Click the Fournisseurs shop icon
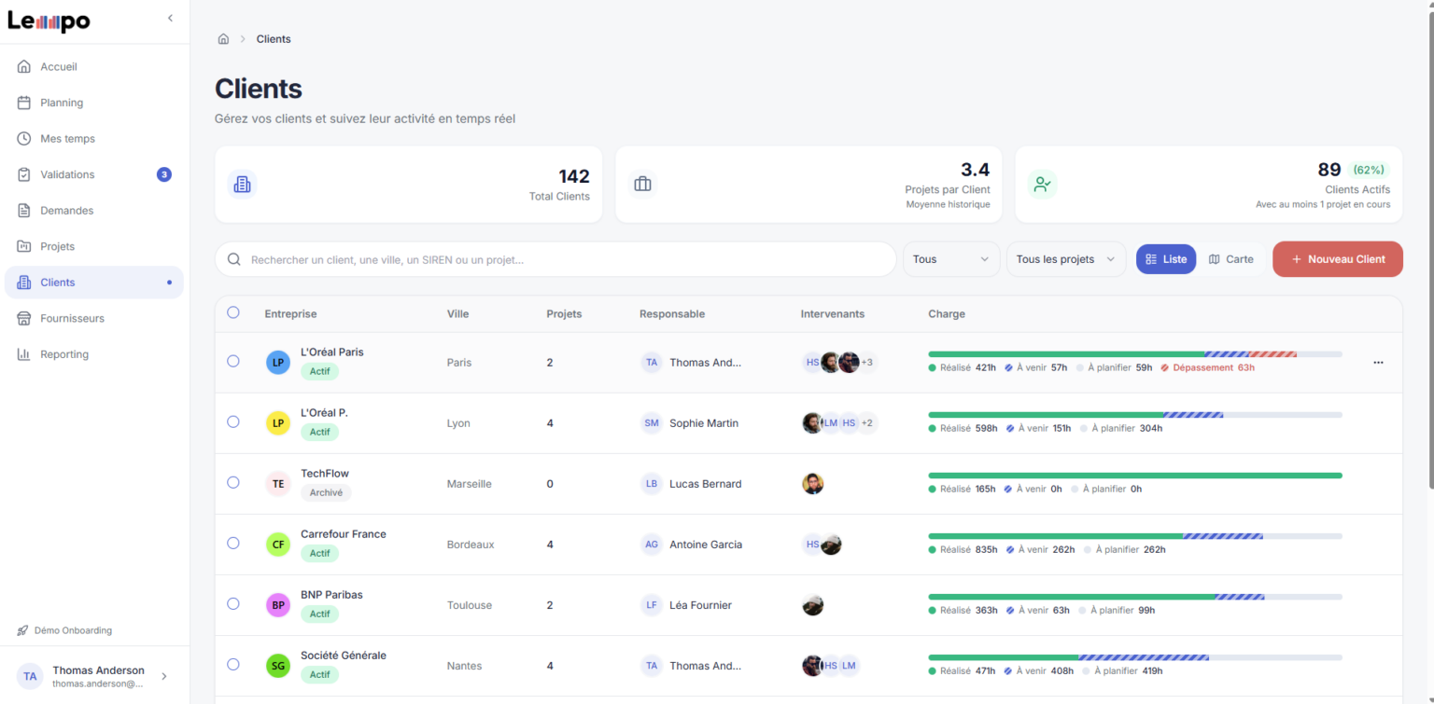The image size is (1434, 704). [x=24, y=318]
